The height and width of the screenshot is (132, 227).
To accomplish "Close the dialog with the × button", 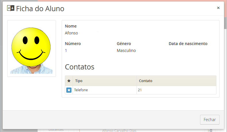I will (x=218, y=8).
